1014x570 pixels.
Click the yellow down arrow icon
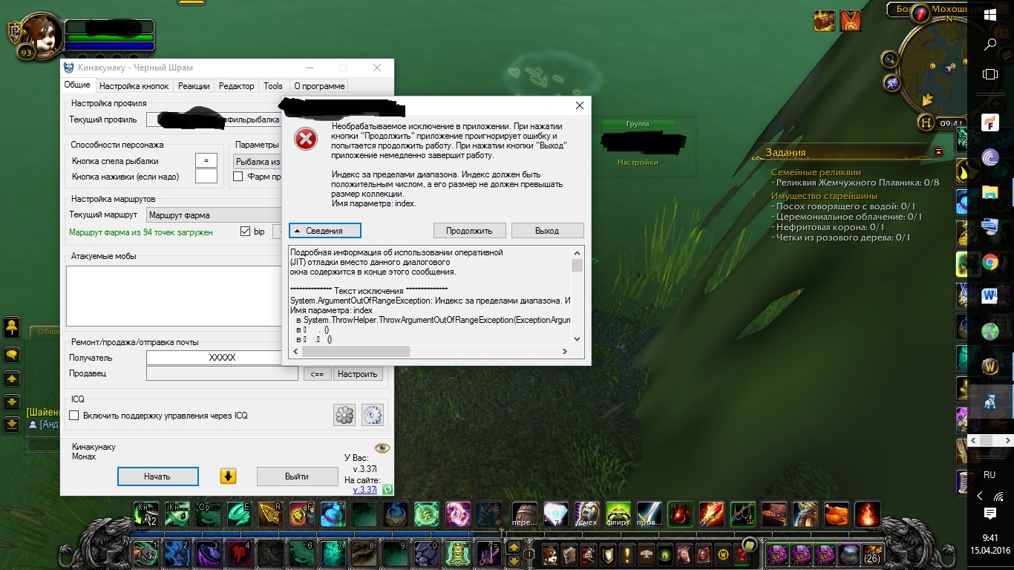[x=228, y=476]
